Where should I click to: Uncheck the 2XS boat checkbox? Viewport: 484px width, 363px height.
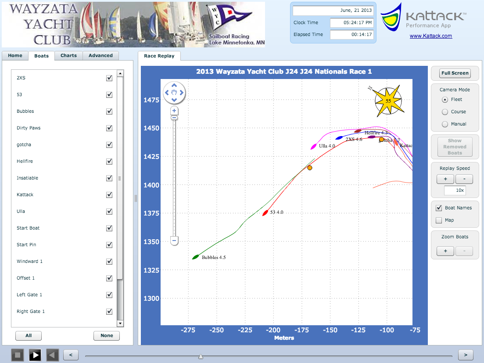pyautogui.click(x=109, y=78)
